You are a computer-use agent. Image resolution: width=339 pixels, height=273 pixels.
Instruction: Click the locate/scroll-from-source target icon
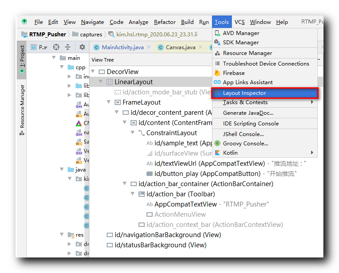click(x=56, y=47)
